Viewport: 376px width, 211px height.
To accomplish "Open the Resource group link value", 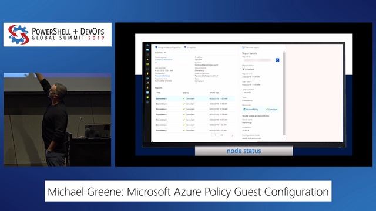I will click(x=163, y=60).
